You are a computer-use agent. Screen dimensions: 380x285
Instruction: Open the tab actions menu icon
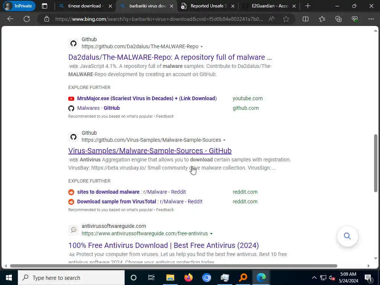pyautogui.click(x=45, y=6)
